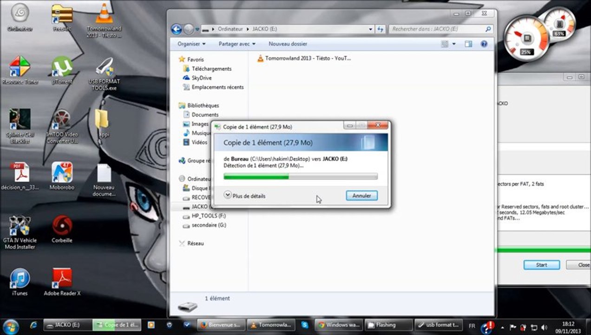Select Documents under Bibliothèques
The image size is (591, 335).
pyautogui.click(x=205, y=114)
